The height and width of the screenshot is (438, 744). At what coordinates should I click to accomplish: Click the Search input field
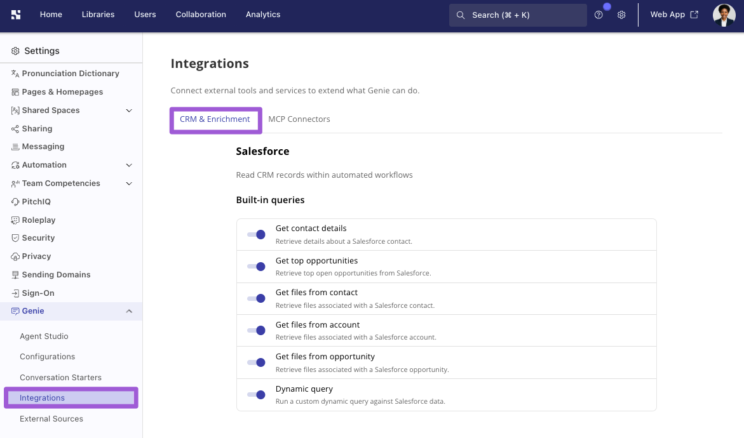518,15
